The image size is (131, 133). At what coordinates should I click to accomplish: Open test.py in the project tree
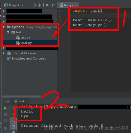[x=25, y=37]
